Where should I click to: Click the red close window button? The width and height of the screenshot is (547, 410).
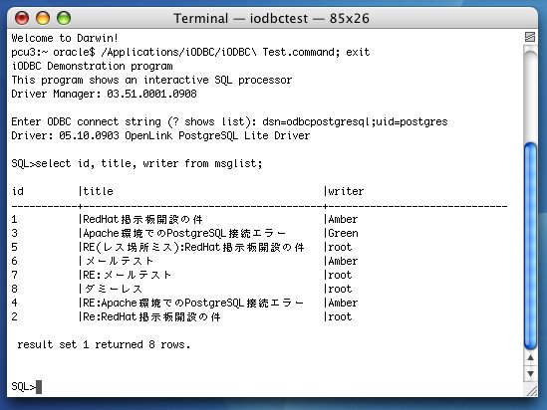point(22,18)
